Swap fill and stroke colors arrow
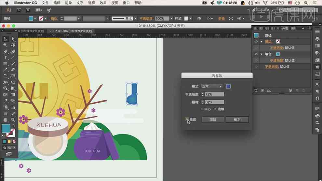 [14, 125]
